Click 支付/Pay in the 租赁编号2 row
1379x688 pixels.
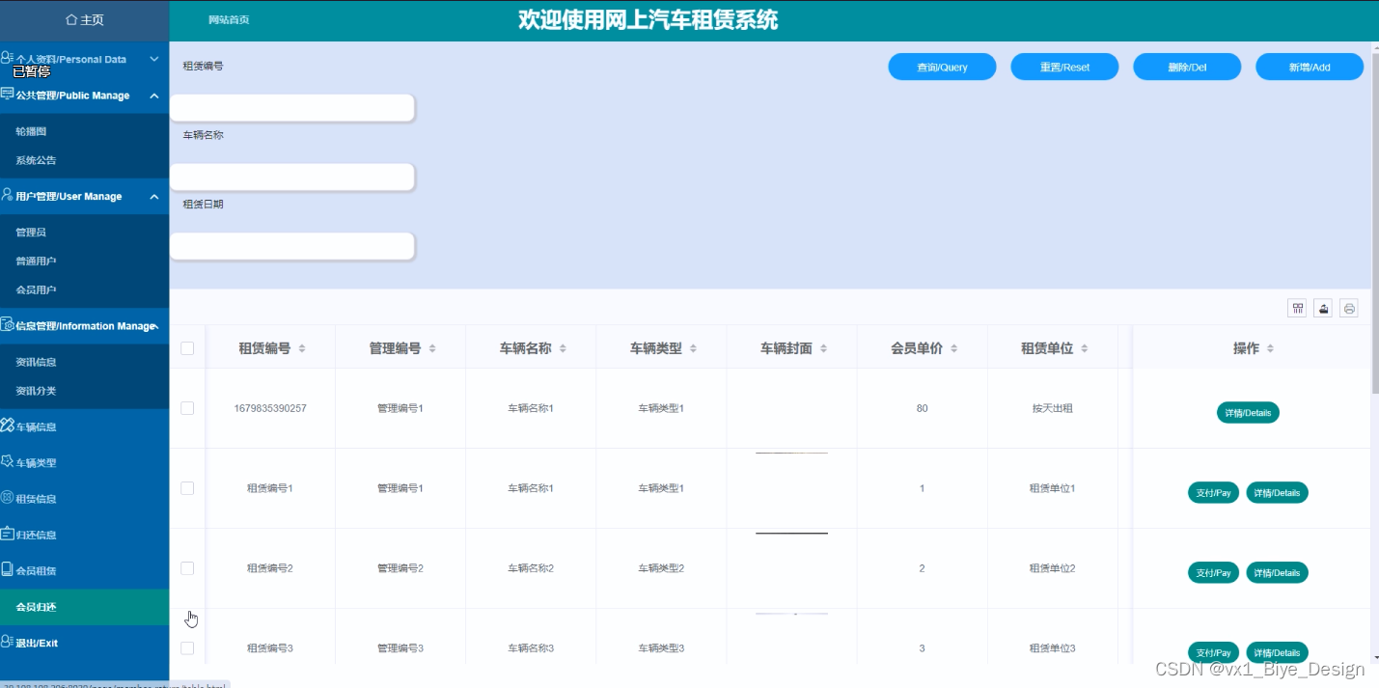coord(1213,573)
